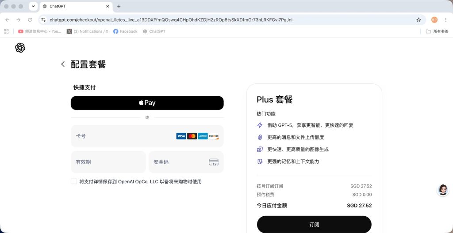Image resolution: width=453 pixels, height=233 pixels.
Task: Click the bold SGD 27.52 total amount
Action: pos(359,206)
